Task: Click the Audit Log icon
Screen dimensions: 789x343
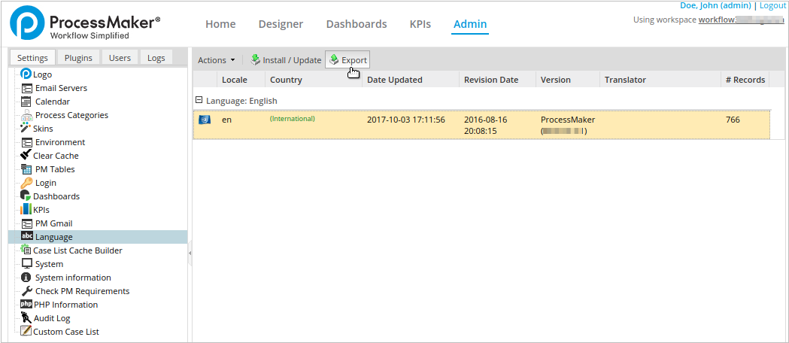Action: point(26,318)
